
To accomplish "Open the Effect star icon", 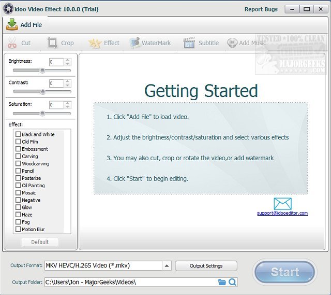I will (x=95, y=43).
